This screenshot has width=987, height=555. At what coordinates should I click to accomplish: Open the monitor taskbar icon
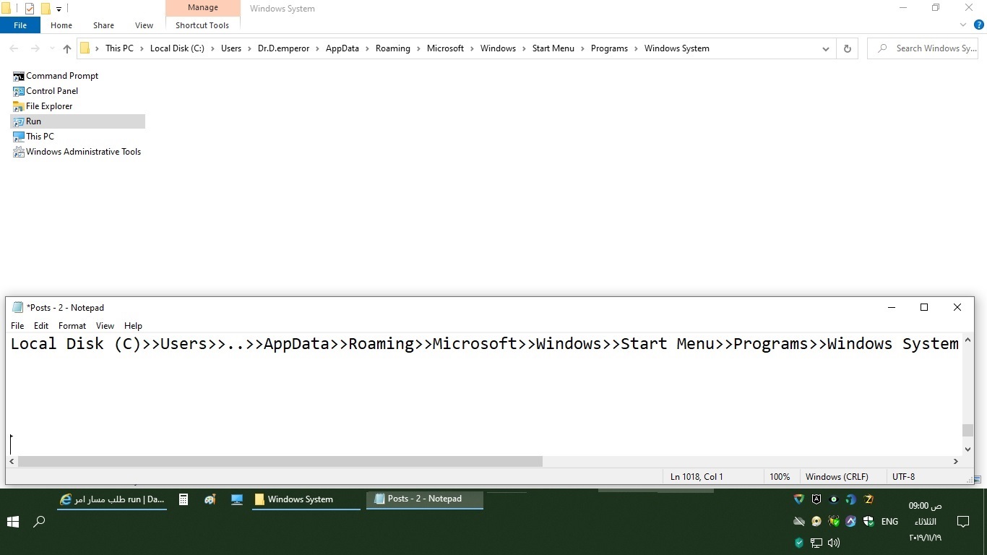point(237,499)
